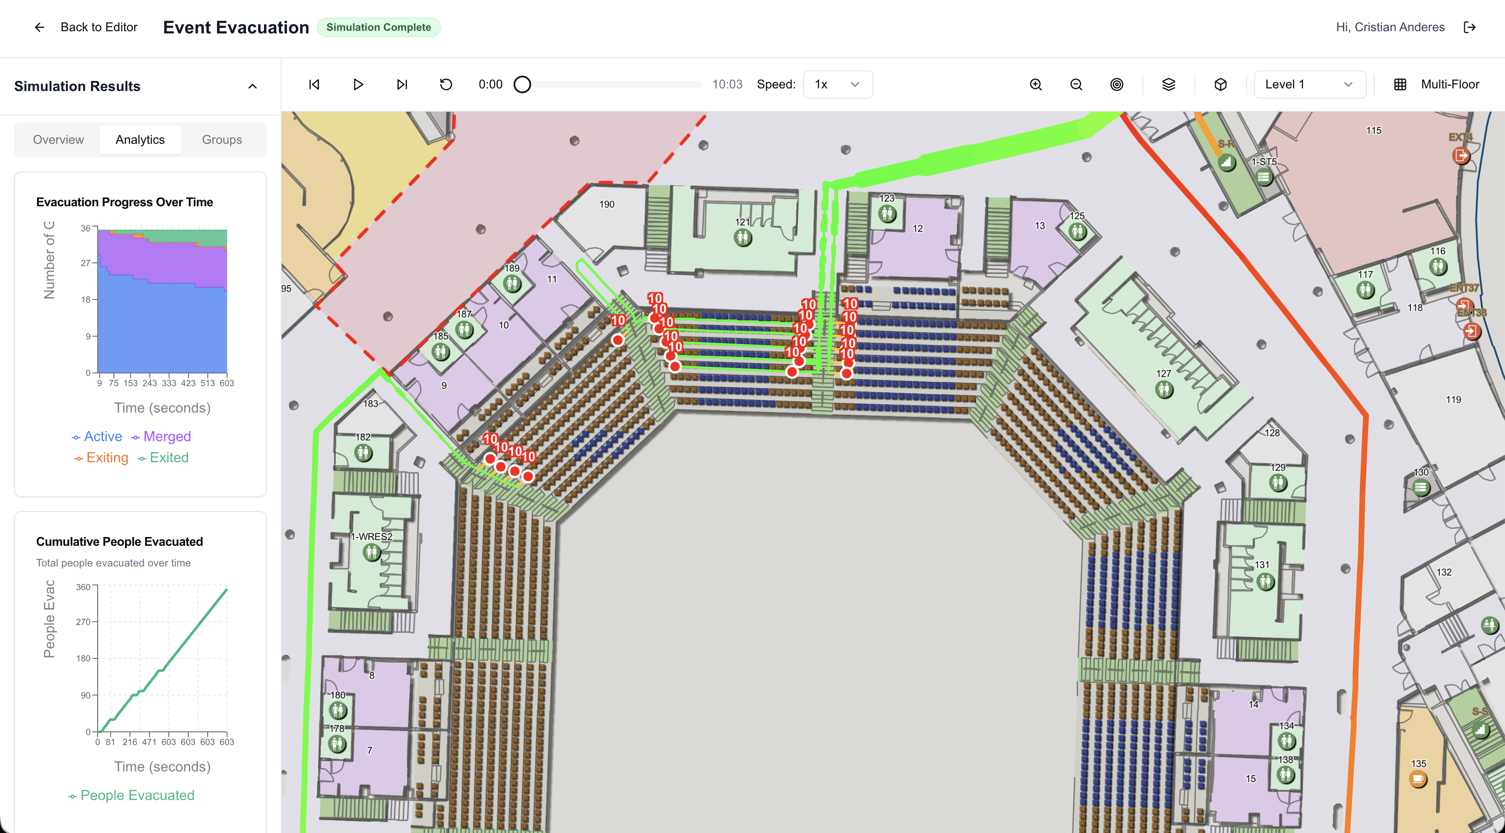Open the Level 1 floor dropdown
Viewport: 1505px width, 833px height.
coord(1309,84)
